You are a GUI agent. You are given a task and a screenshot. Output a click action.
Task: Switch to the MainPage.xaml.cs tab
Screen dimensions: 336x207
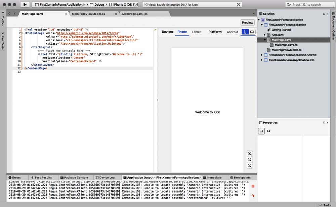coord(135,14)
